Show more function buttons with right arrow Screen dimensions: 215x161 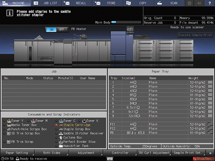pos(210,153)
